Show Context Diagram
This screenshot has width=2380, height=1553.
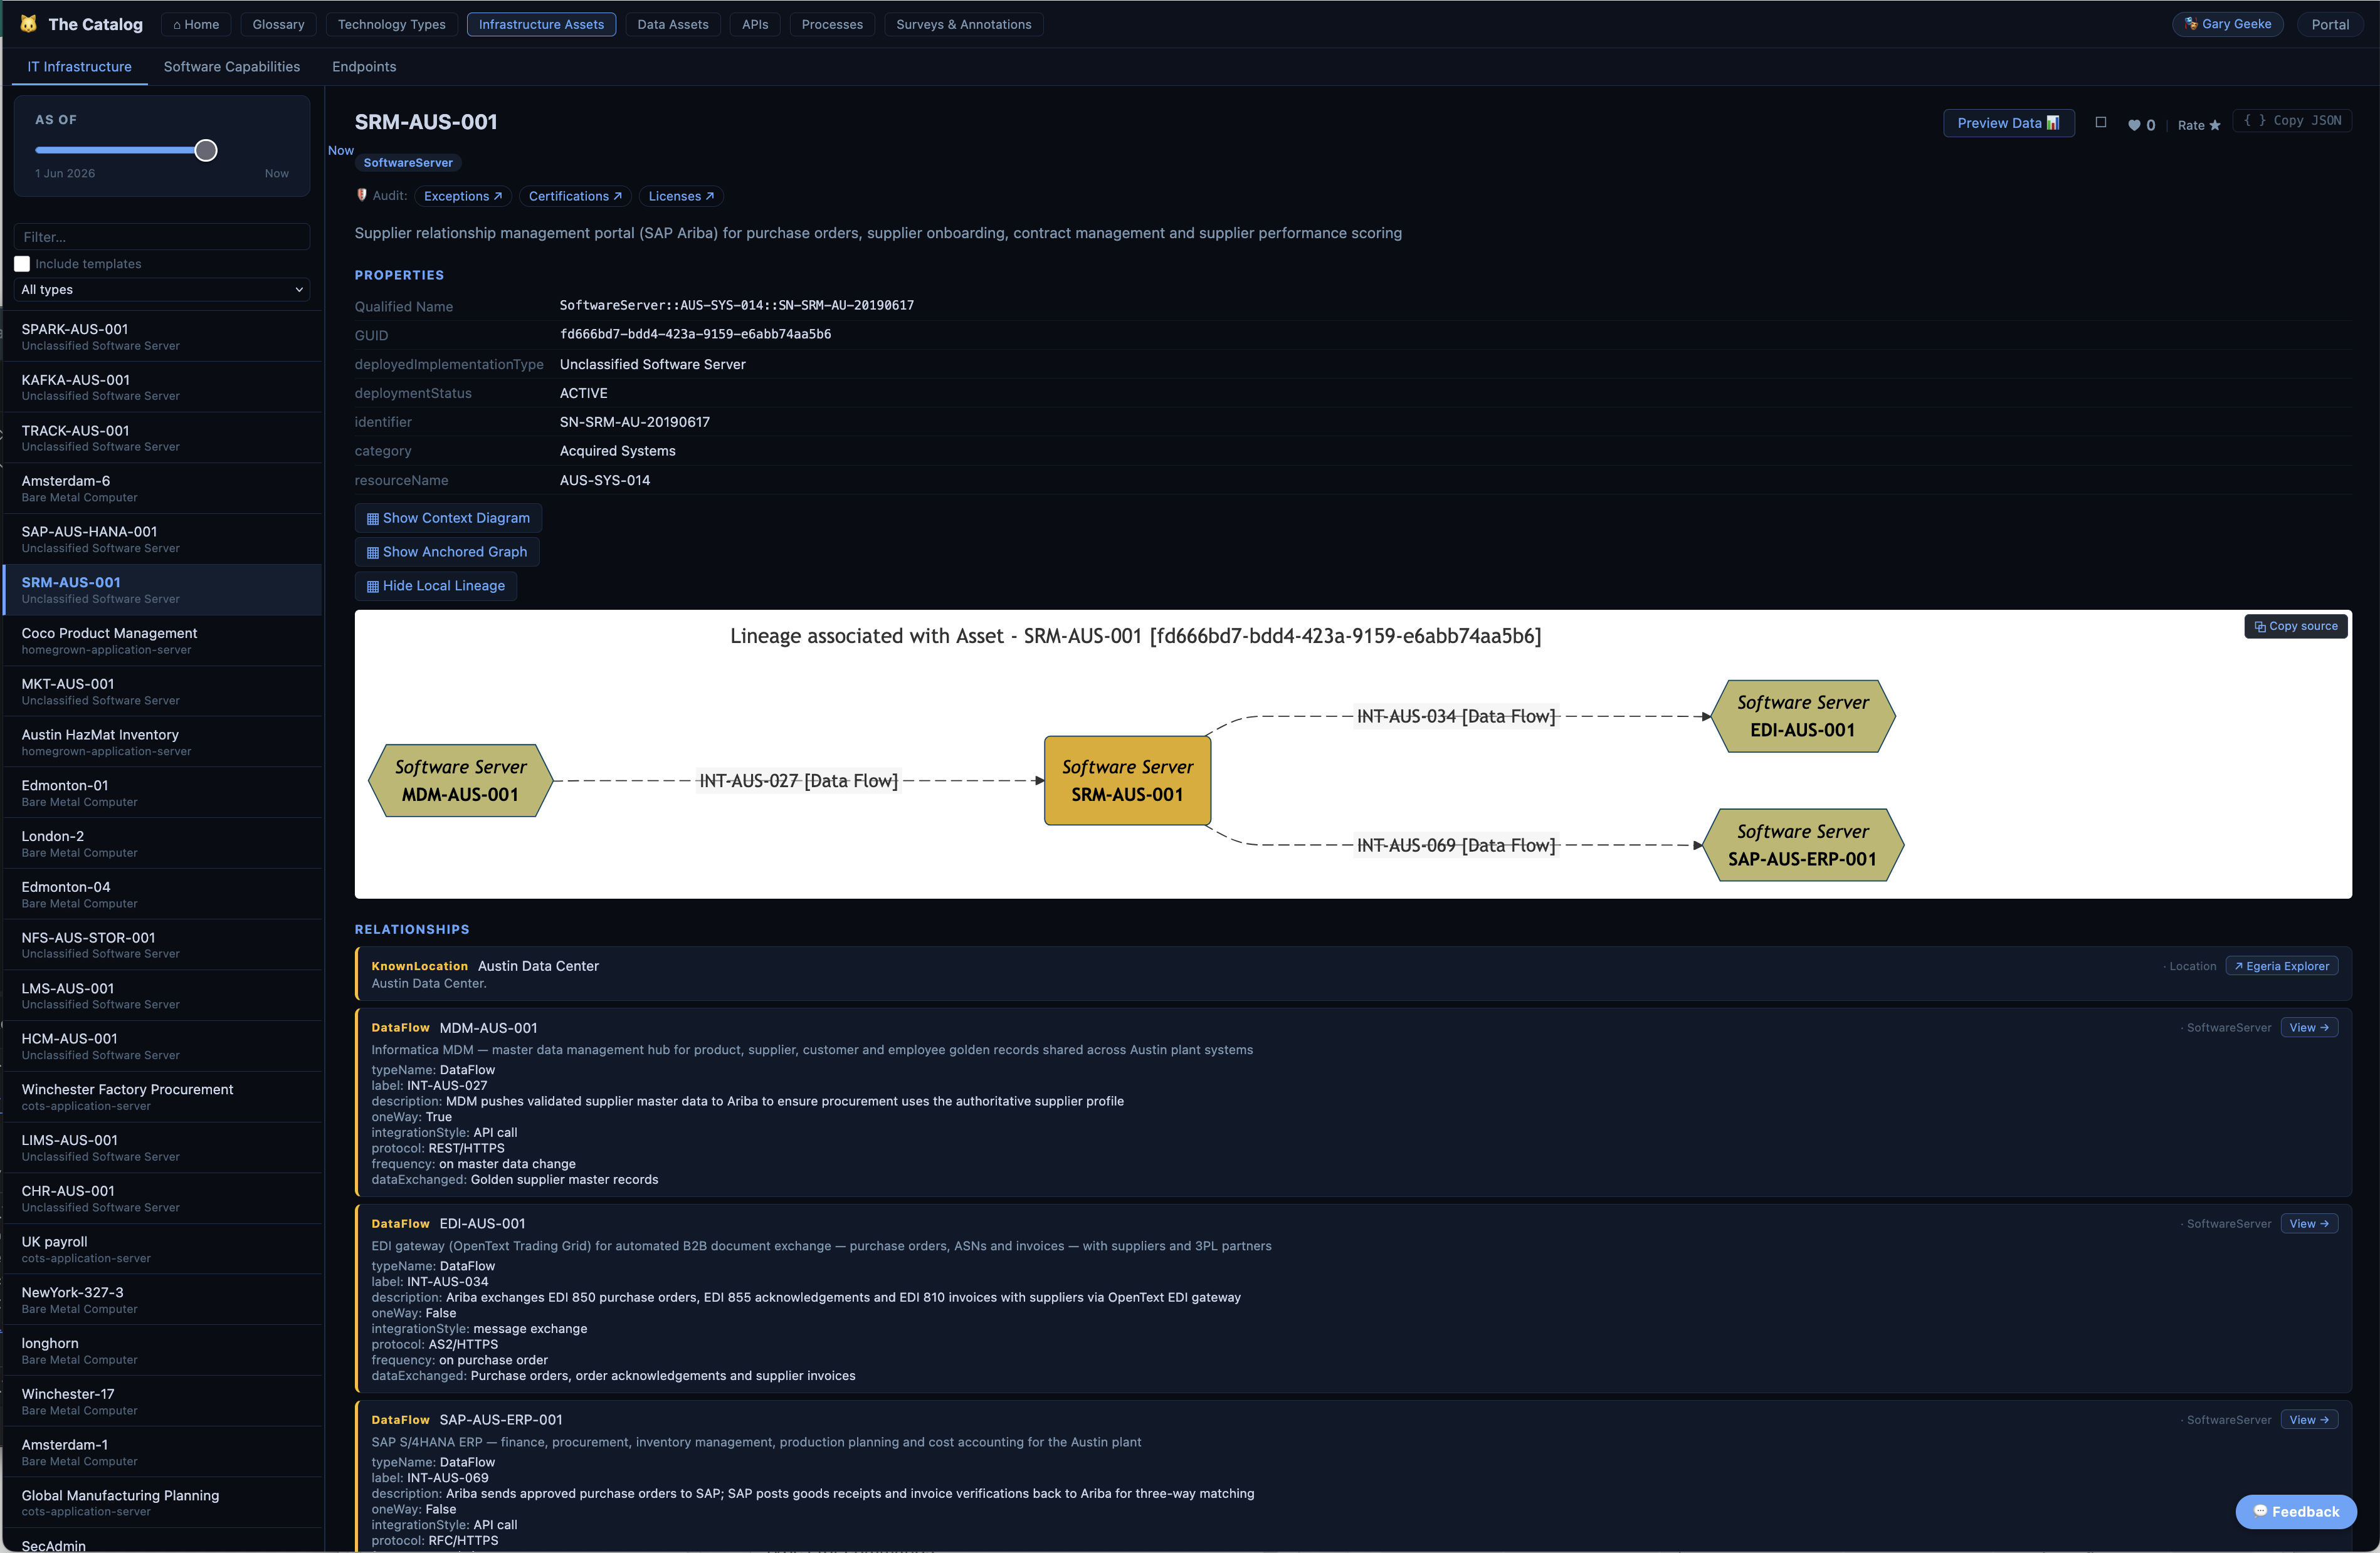click(x=448, y=518)
